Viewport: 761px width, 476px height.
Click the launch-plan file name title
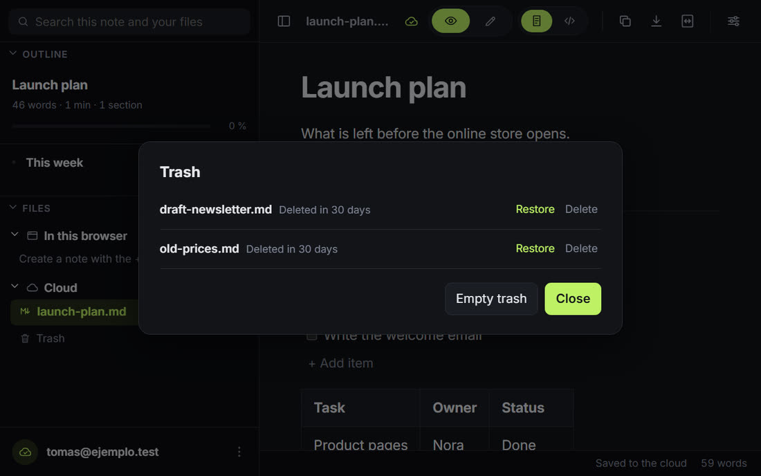click(347, 21)
